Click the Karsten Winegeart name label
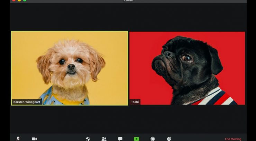This screenshot has width=256, height=141. 27,102
